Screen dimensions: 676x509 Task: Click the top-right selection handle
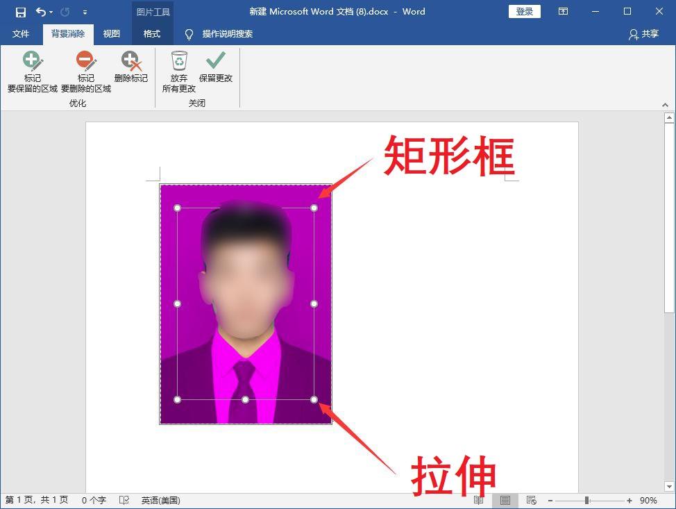314,208
